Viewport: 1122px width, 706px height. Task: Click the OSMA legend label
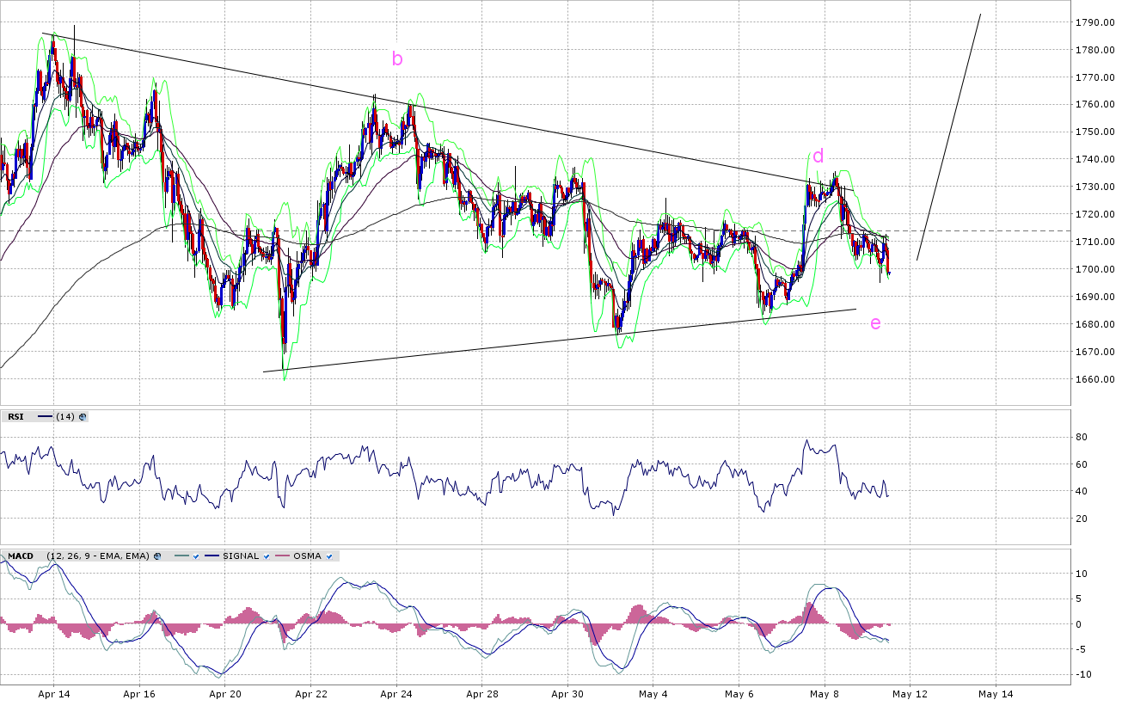(x=306, y=556)
